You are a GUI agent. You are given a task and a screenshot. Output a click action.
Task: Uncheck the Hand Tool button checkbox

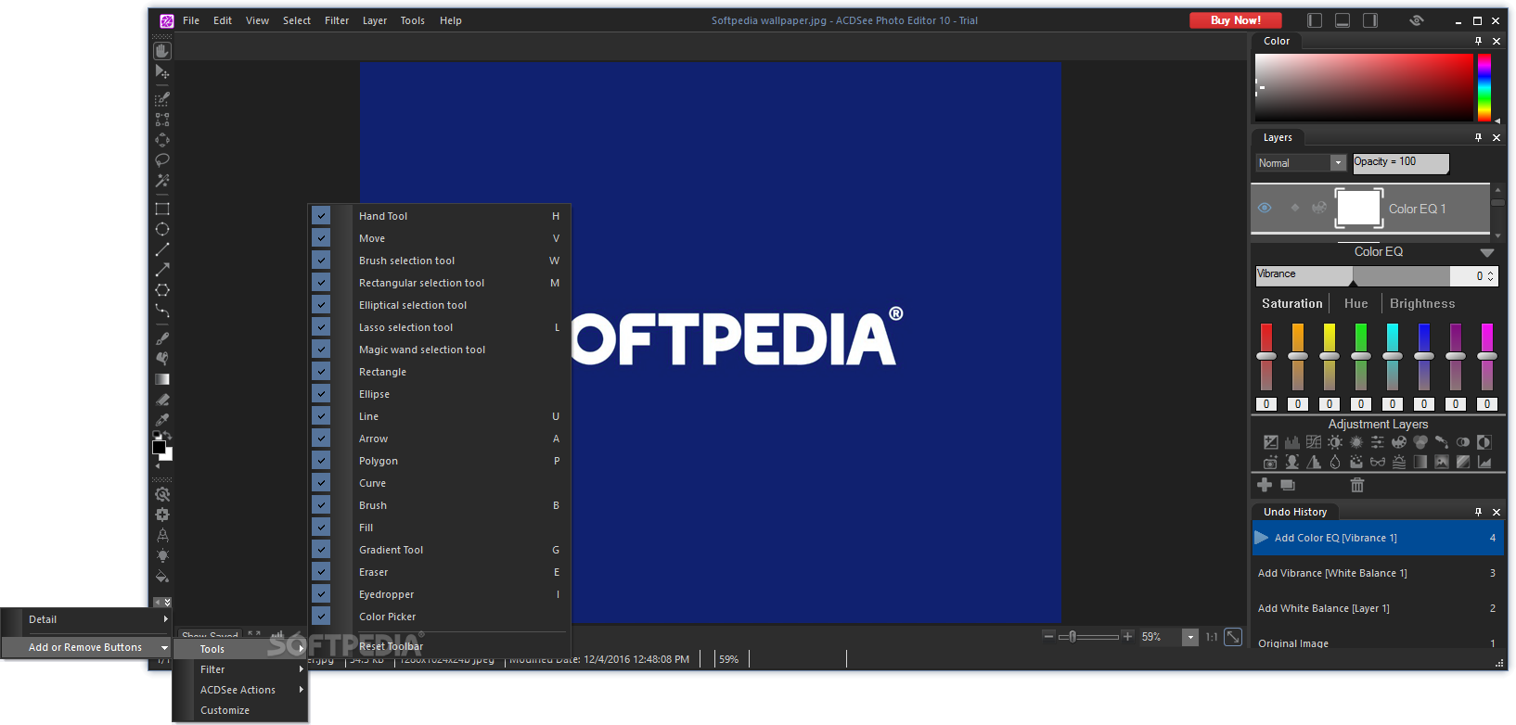click(x=321, y=215)
